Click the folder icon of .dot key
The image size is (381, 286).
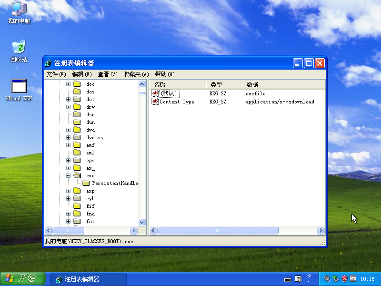pos(77,99)
